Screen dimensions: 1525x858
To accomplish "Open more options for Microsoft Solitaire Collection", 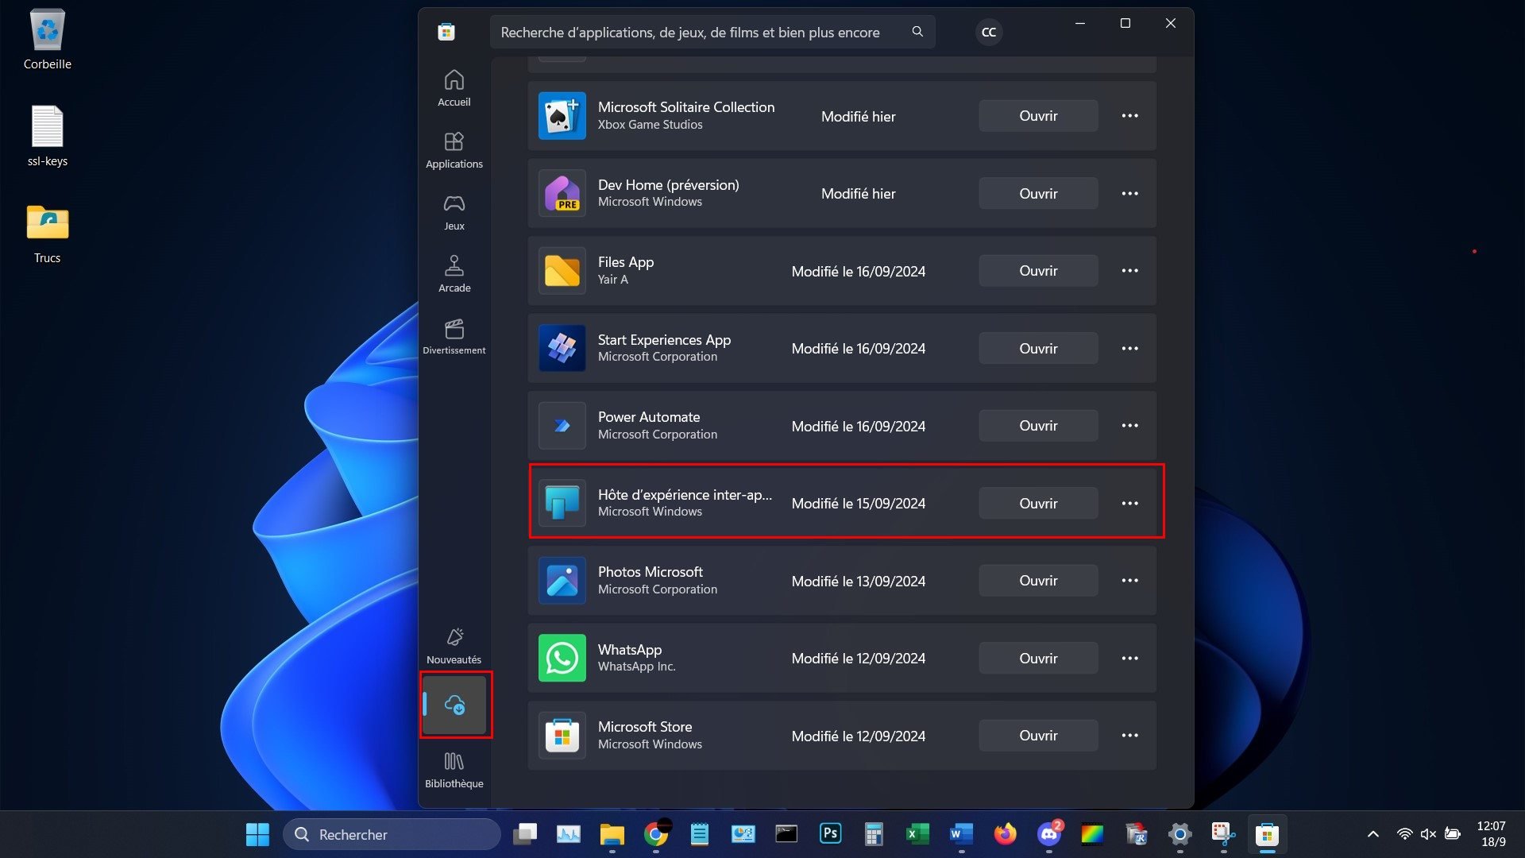I will 1129,116.
